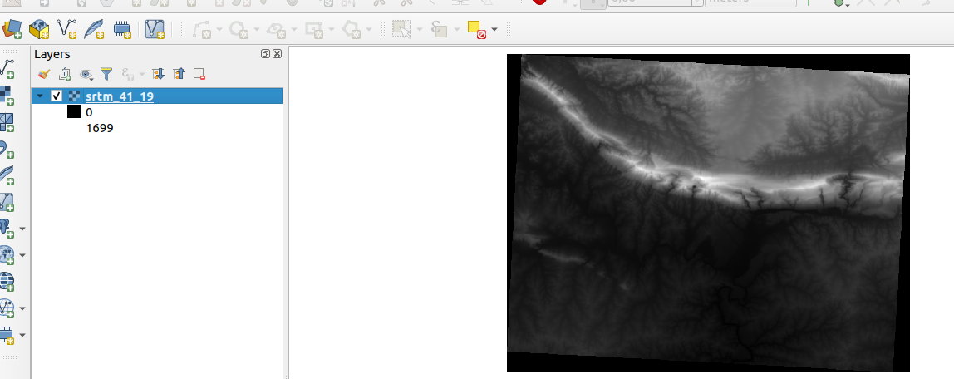Image resolution: width=954 pixels, height=379 pixels.
Task: Float the Layers panel with undock button
Action: [x=265, y=54]
